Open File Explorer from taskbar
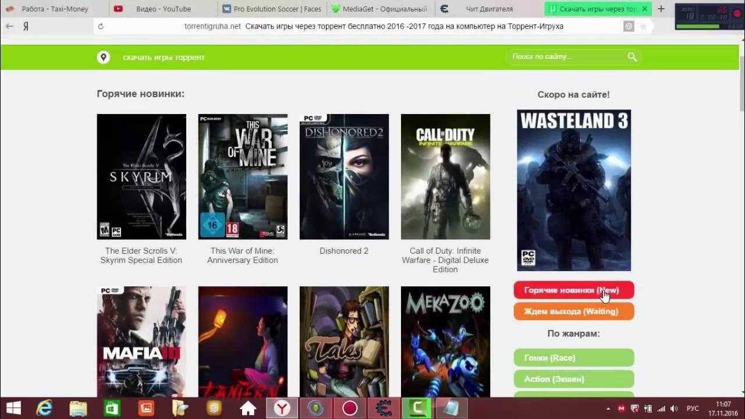745x419 pixels. pyautogui.click(x=79, y=408)
